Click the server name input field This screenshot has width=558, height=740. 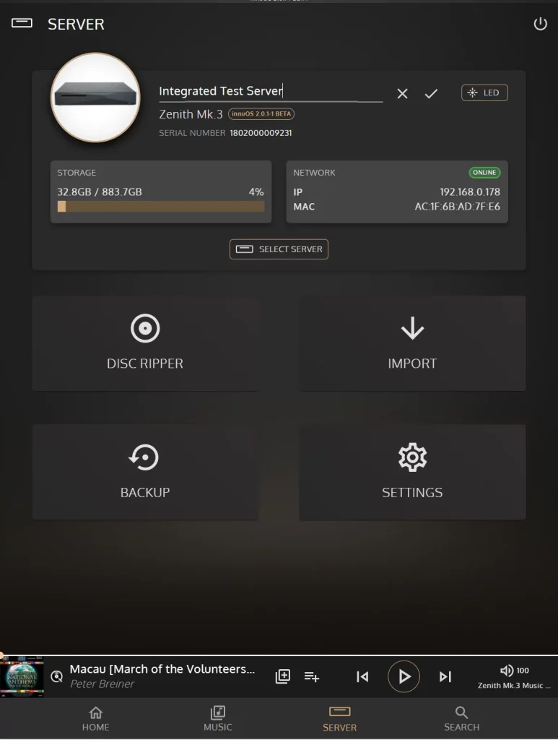pyautogui.click(x=271, y=91)
